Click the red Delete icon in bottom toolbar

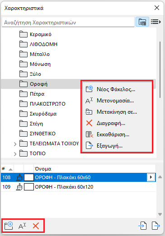pos(36,226)
